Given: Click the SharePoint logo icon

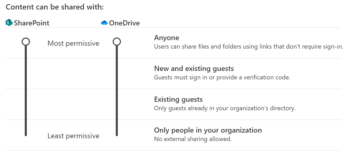Looking at the screenshot, I should [x=9, y=23].
